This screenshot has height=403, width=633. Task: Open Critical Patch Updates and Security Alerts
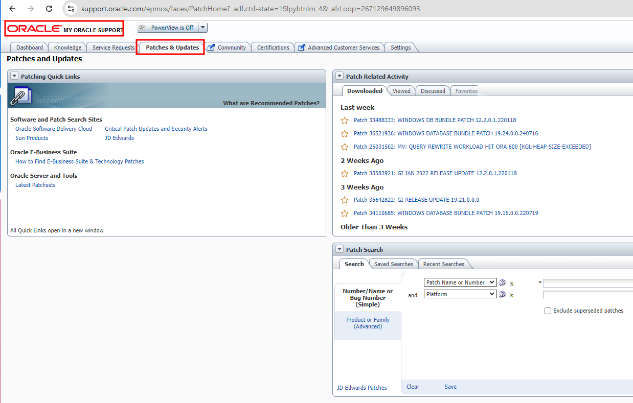pyautogui.click(x=156, y=129)
